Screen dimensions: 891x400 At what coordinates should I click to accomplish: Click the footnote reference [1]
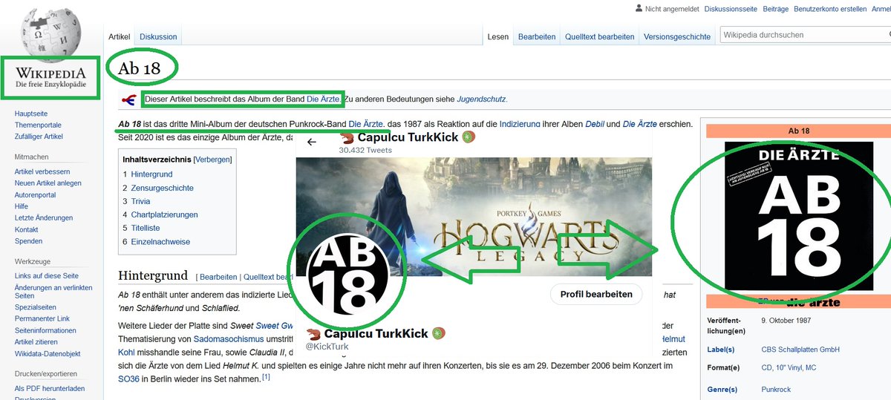point(265,377)
